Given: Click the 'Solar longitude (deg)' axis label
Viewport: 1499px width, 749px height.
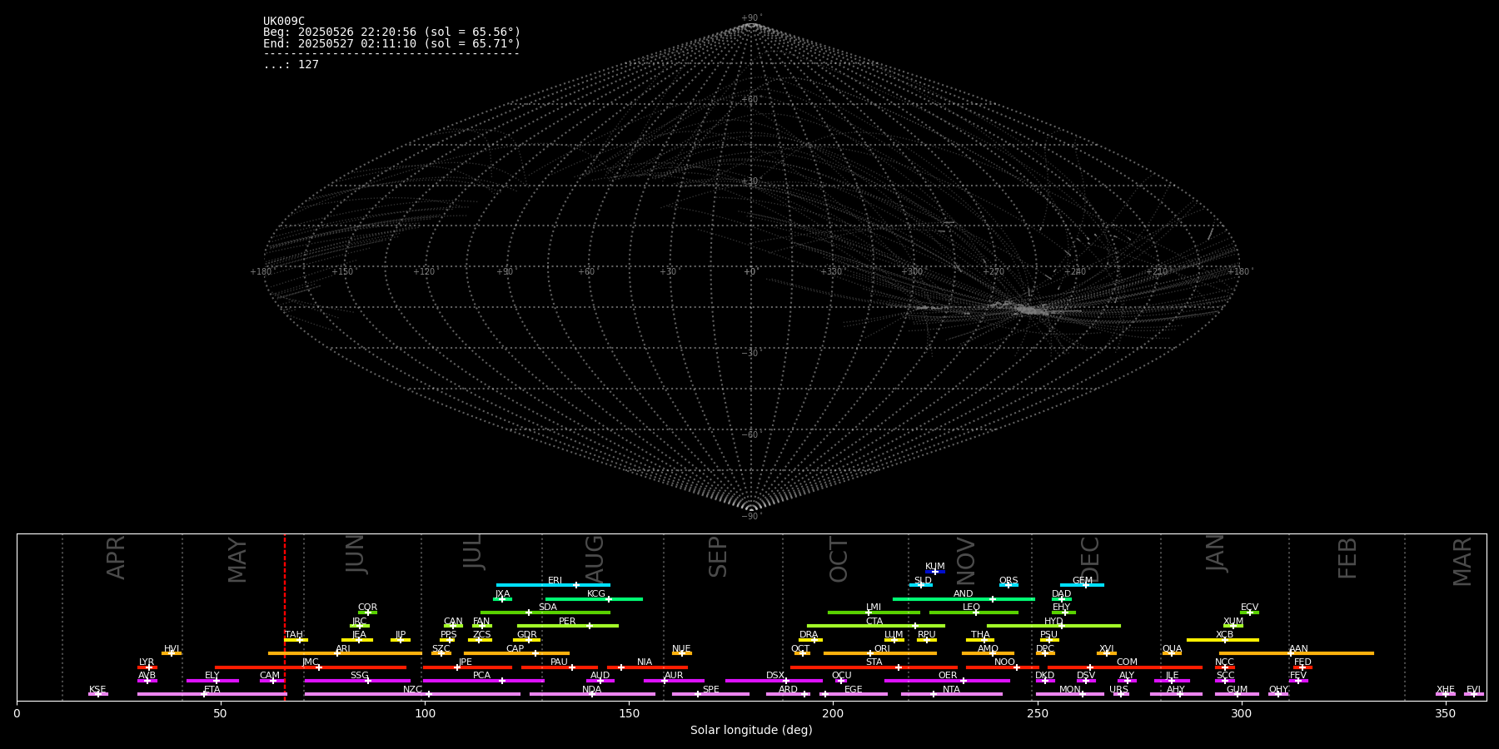Looking at the screenshot, I should pos(751,730).
